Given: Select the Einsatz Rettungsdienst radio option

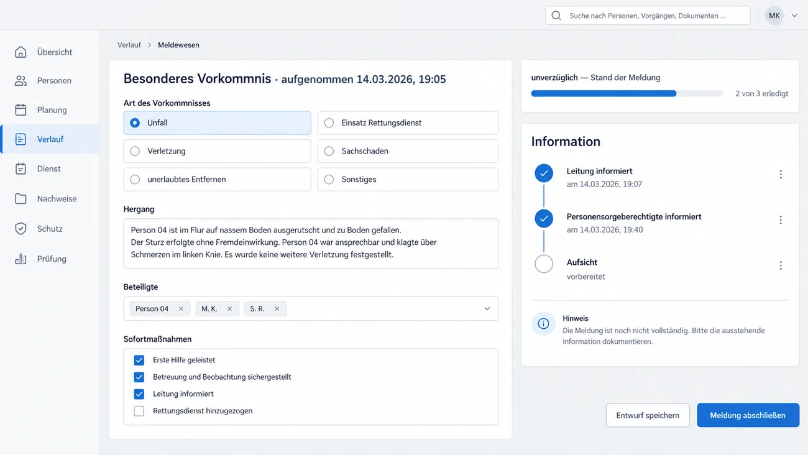Looking at the screenshot, I should point(408,123).
